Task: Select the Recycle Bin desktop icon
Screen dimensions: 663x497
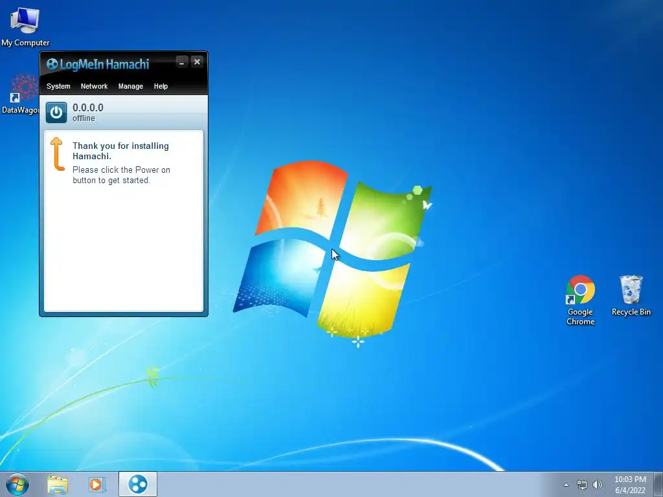Action: [x=631, y=295]
